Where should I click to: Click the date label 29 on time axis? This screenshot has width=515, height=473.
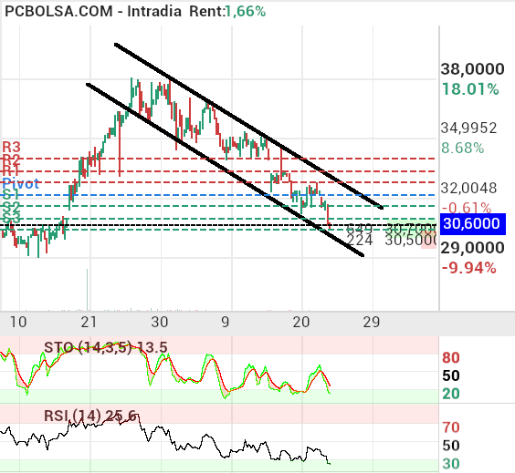pyautogui.click(x=372, y=322)
